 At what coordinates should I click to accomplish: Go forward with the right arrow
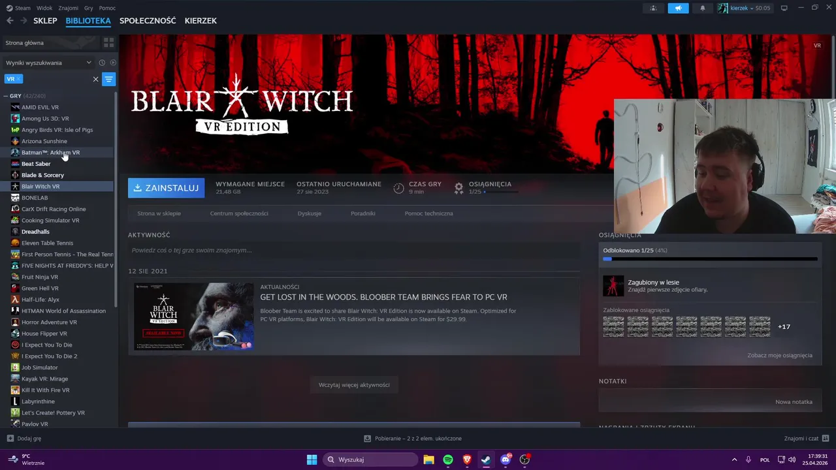click(24, 21)
